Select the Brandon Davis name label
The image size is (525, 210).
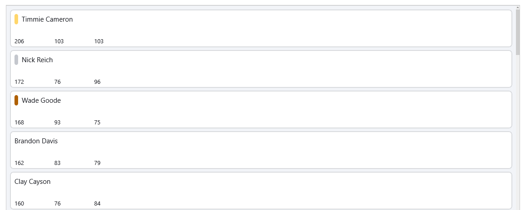(36, 141)
